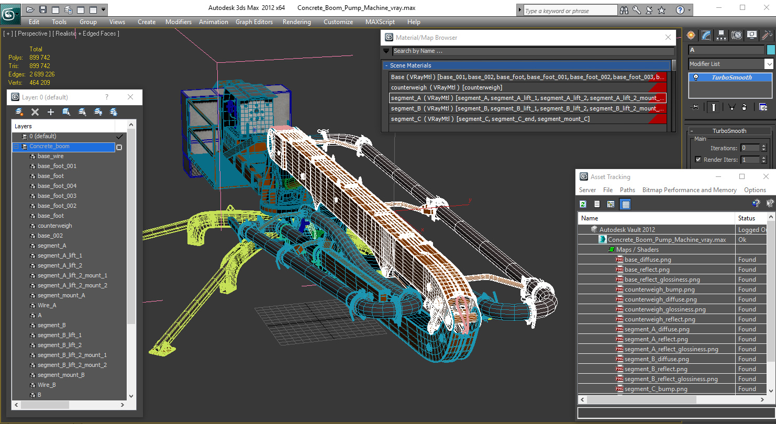Click the Status column header in Asset Tracking

(751, 218)
